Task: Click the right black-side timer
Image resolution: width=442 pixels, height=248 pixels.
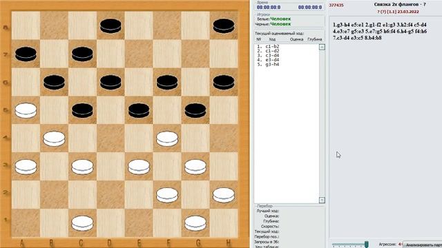Action: pyautogui.click(x=310, y=8)
